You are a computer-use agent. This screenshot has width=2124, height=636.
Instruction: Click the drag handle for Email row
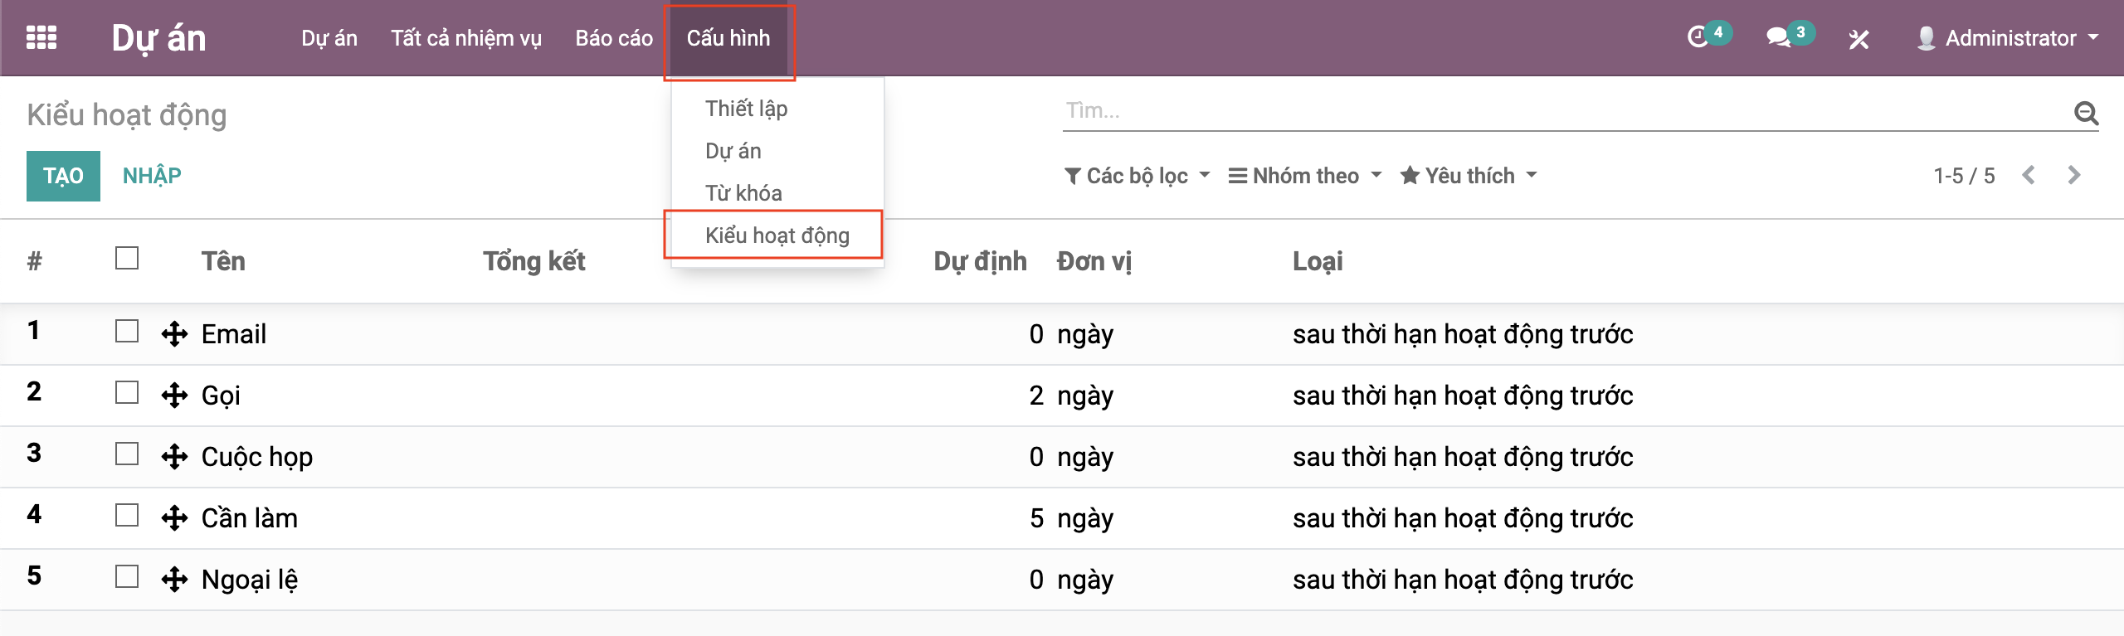tap(174, 334)
